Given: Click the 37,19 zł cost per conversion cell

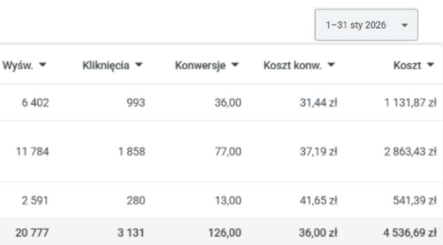Looking at the screenshot, I should (x=319, y=152).
